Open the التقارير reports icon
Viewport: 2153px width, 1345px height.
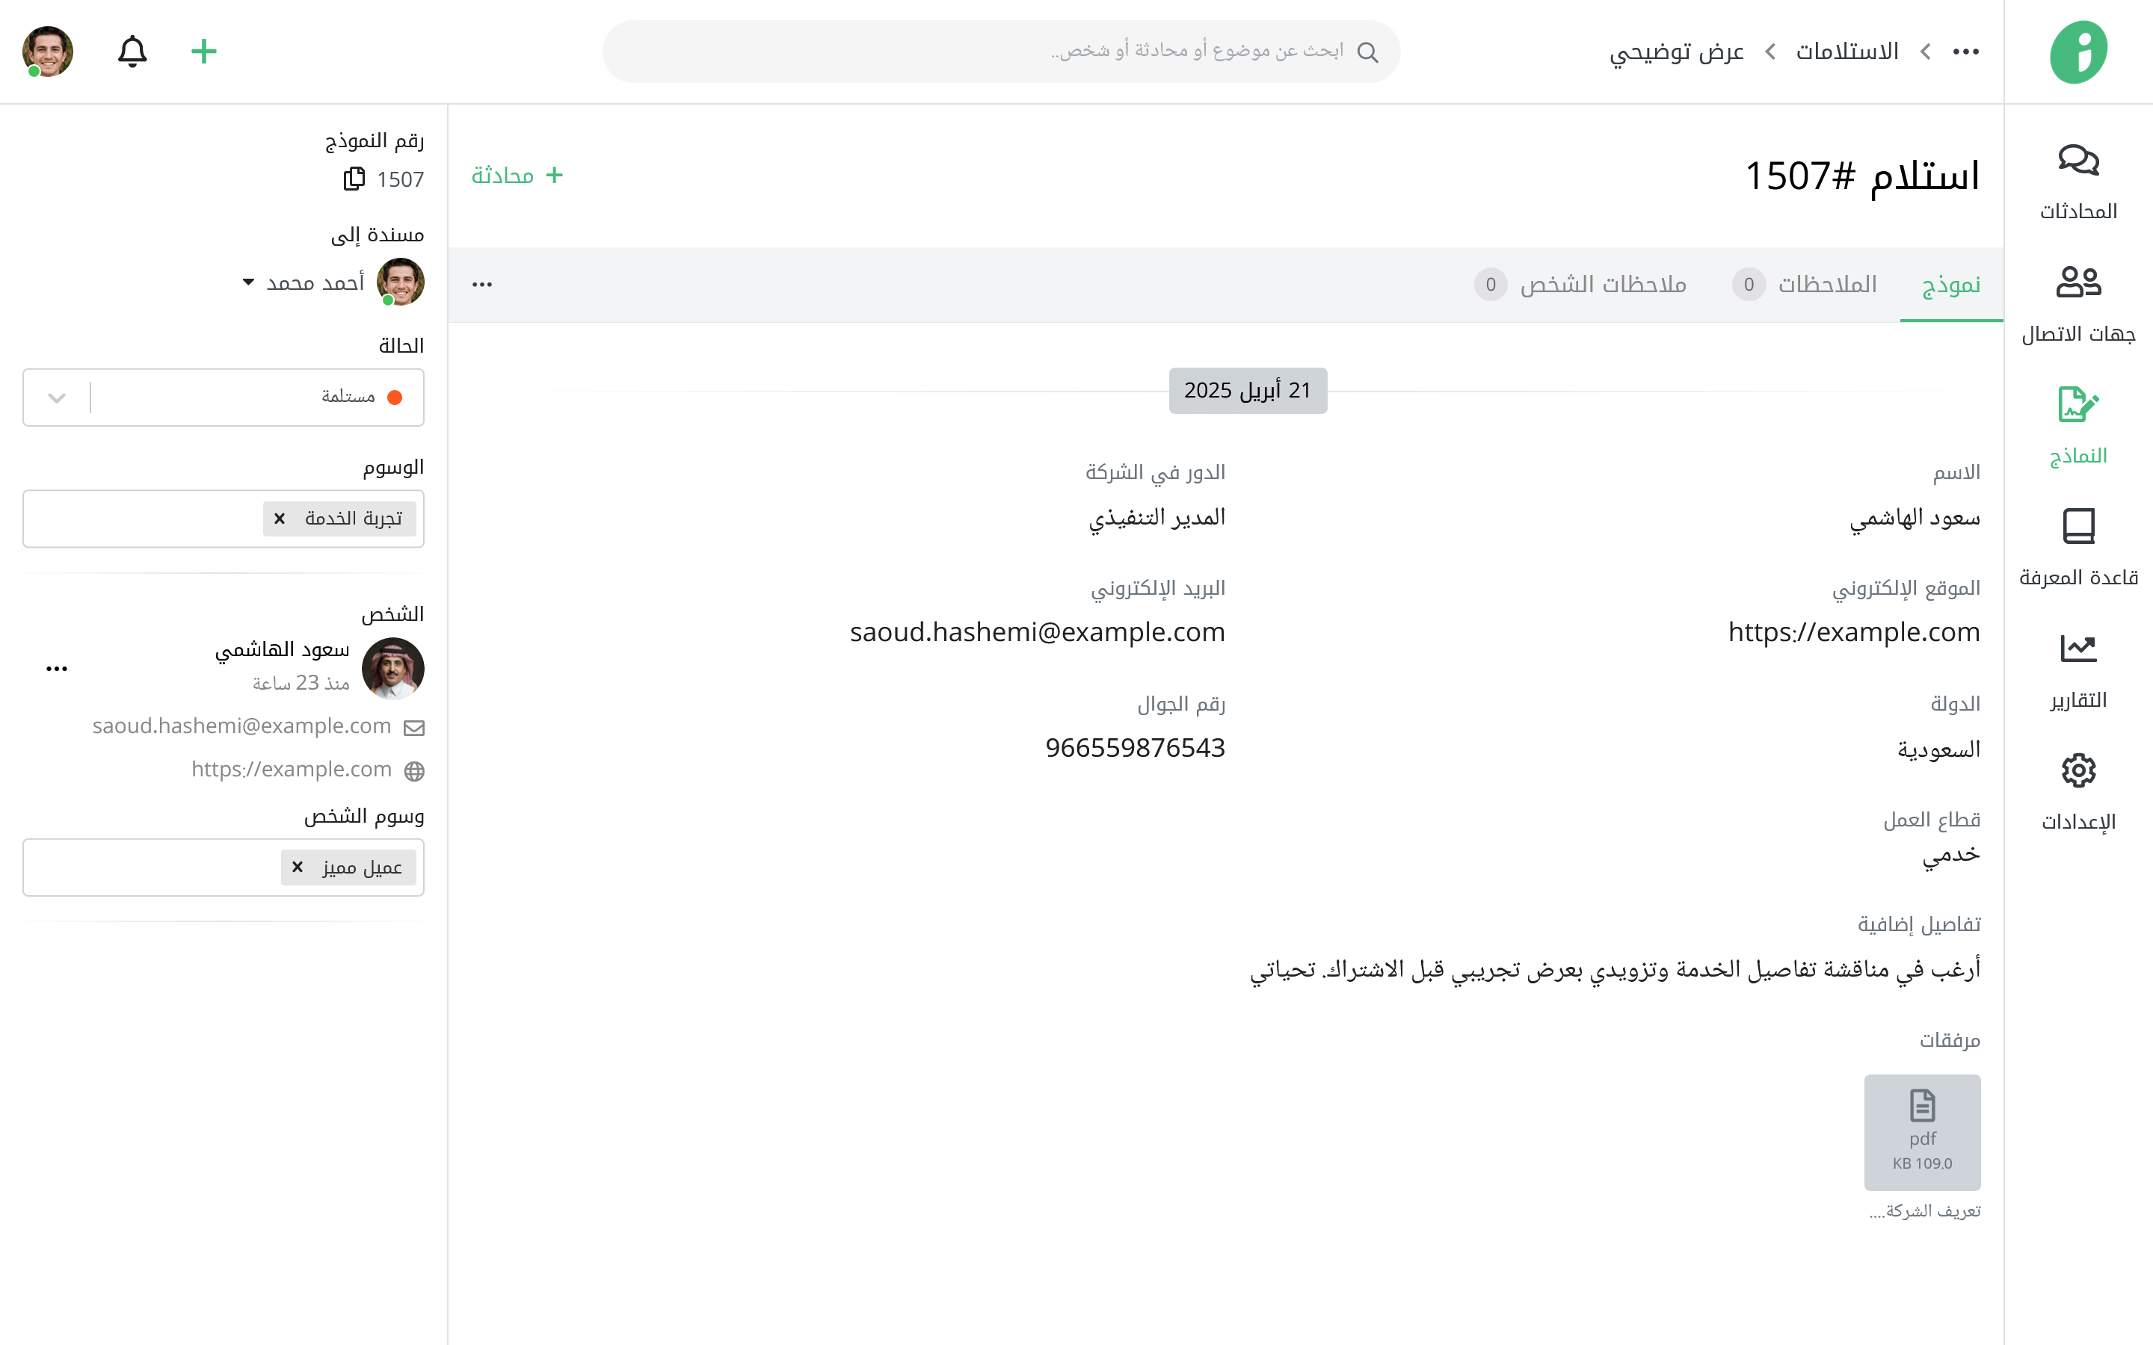pyautogui.click(x=2077, y=649)
